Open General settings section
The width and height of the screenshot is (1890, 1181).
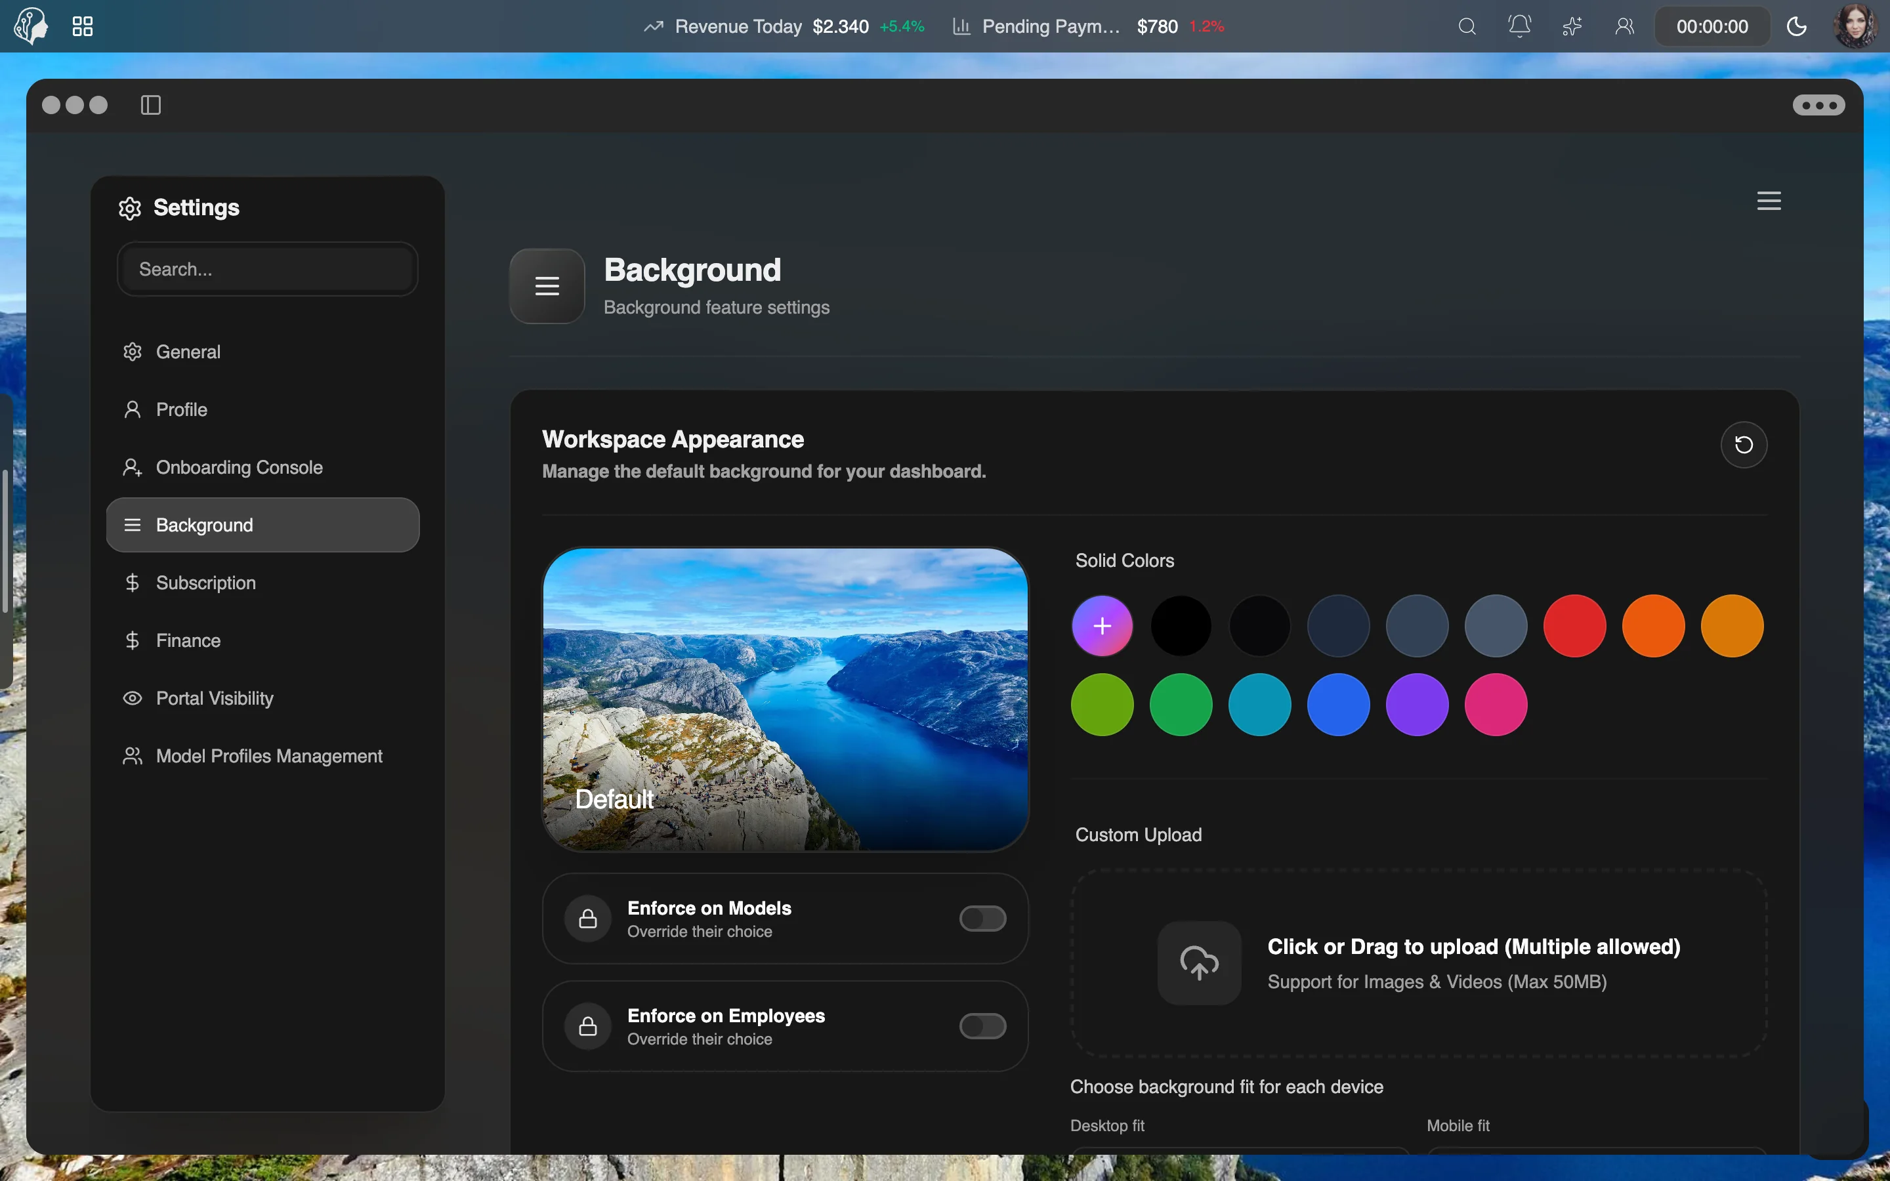tap(262, 352)
